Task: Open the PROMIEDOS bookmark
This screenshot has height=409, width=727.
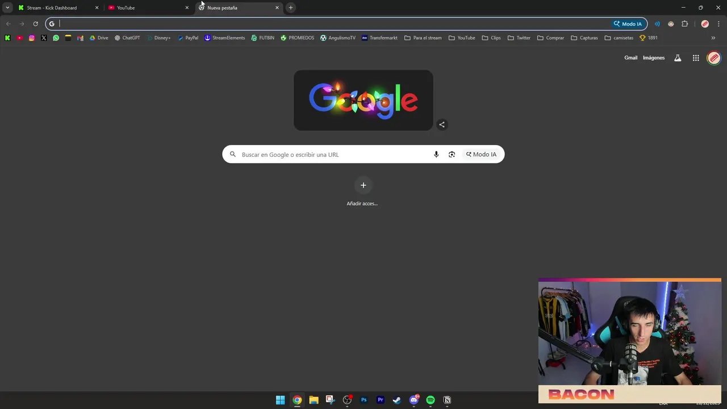Action: (298, 38)
